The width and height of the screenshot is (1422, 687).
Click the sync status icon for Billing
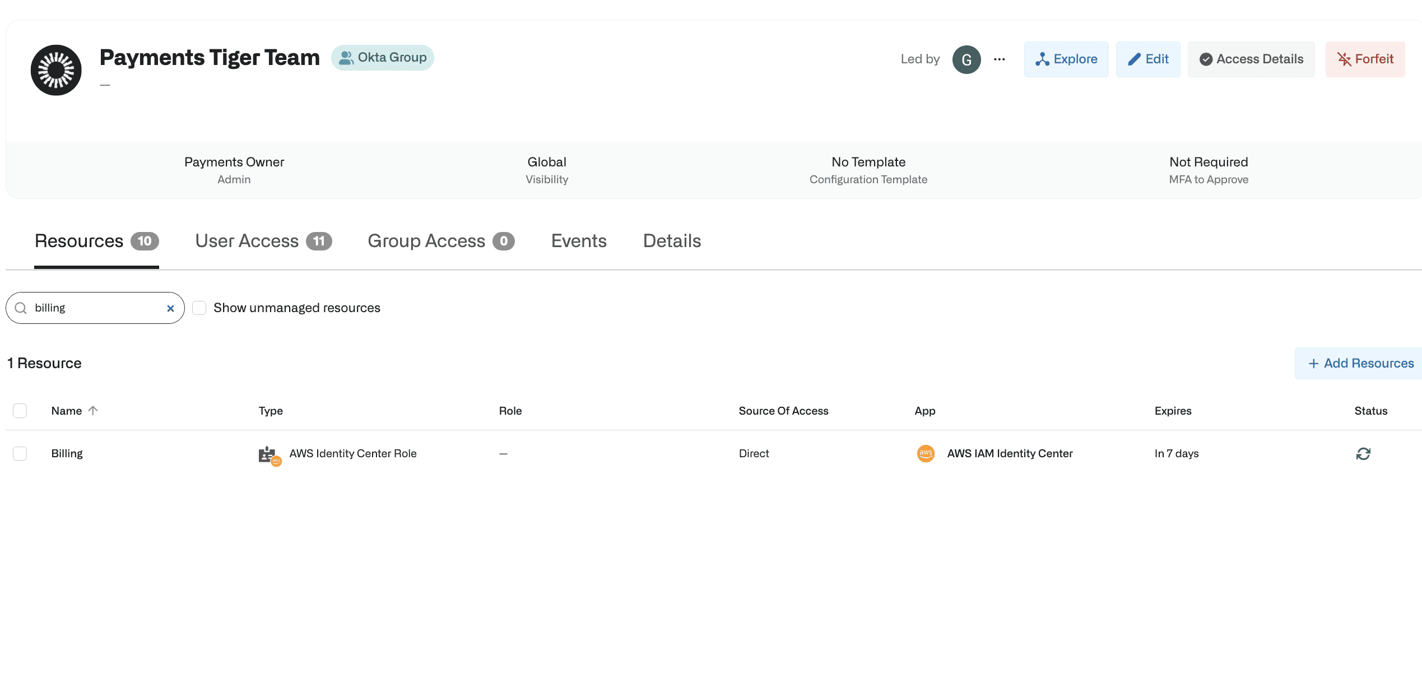[1363, 454]
